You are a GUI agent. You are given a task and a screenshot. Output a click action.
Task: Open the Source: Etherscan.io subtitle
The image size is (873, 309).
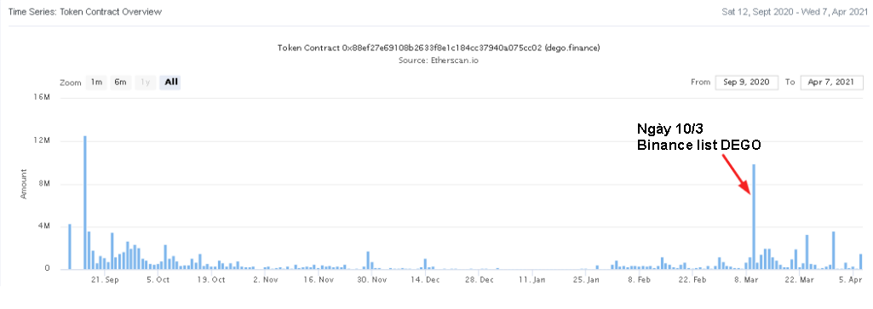click(439, 60)
